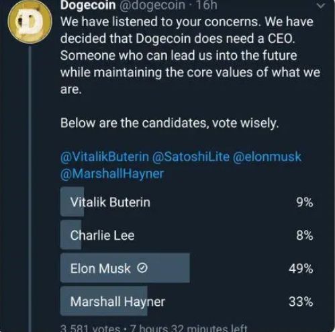The height and width of the screenshot is (332, 335).
Task: Open the @dogecoin handle link
Action: coord(152,5)
